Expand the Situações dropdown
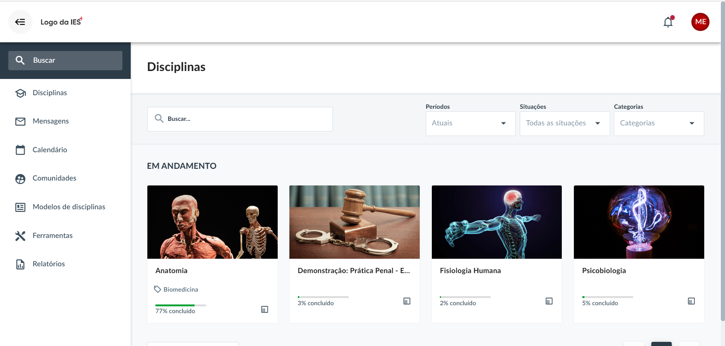The image size is (725, 346). click(564, 124)
